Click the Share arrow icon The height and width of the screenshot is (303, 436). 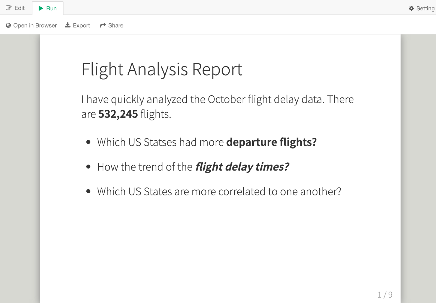click(103, 25)
